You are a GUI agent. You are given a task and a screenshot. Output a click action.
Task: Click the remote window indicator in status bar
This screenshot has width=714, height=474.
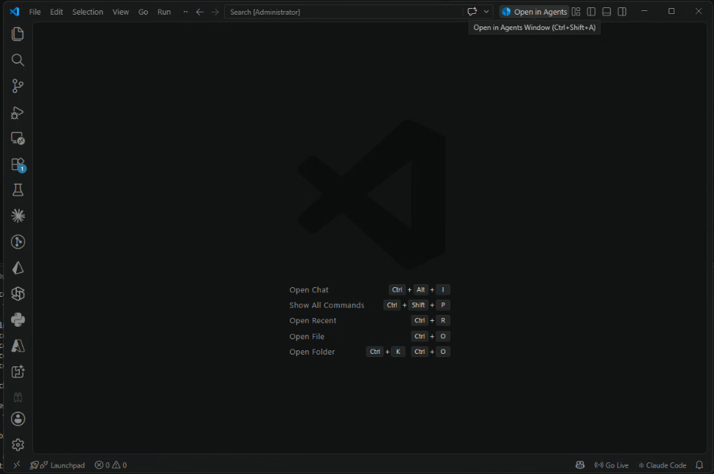(17, 465)
